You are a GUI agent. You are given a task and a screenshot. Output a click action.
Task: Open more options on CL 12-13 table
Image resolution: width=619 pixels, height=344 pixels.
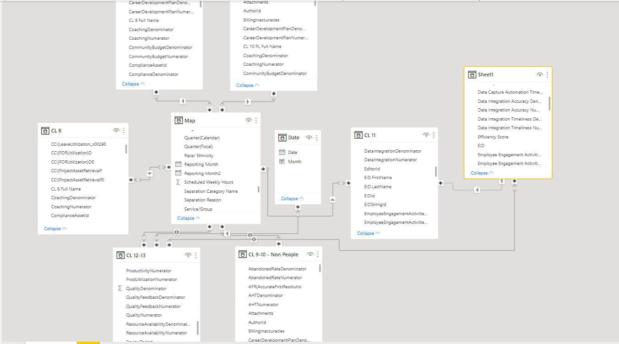click(x=195, y=255)
